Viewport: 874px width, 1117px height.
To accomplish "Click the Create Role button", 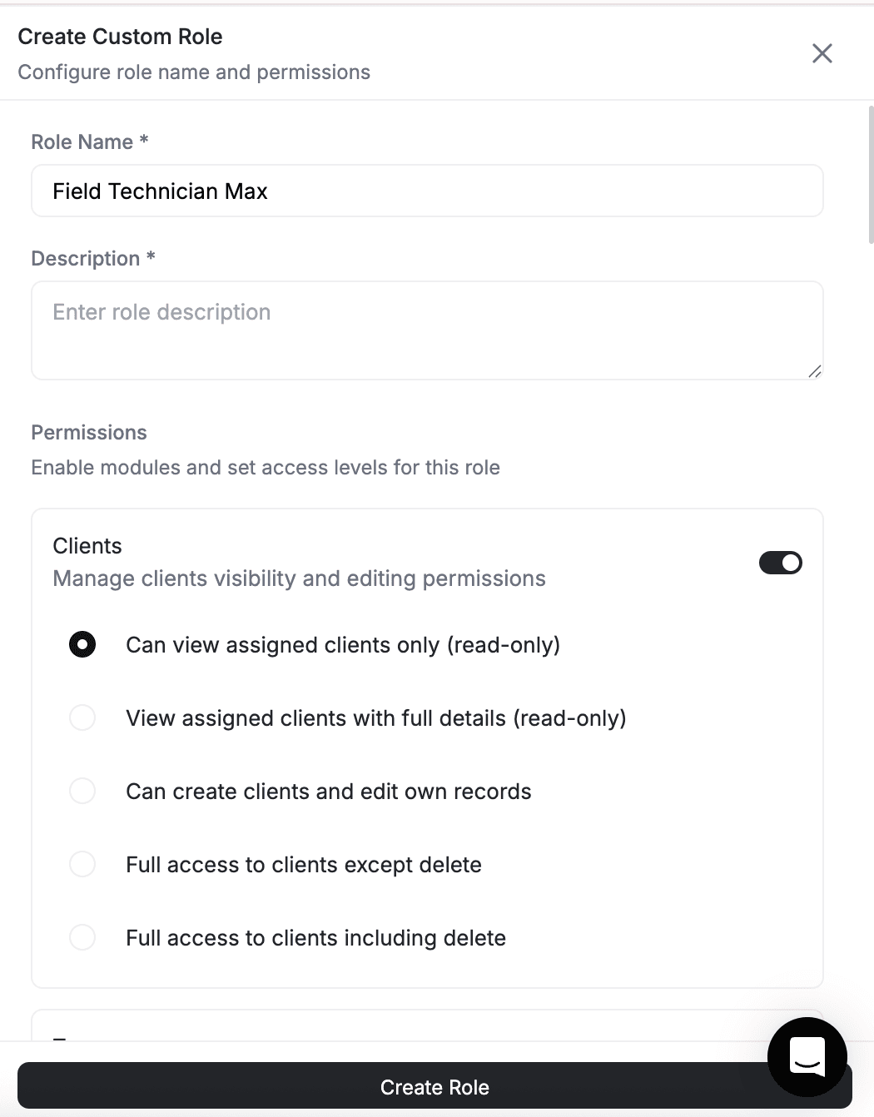I will tap(435, 1086).
